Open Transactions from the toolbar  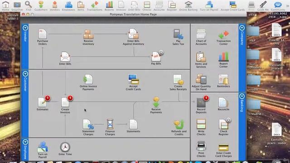tap(95, 6)
